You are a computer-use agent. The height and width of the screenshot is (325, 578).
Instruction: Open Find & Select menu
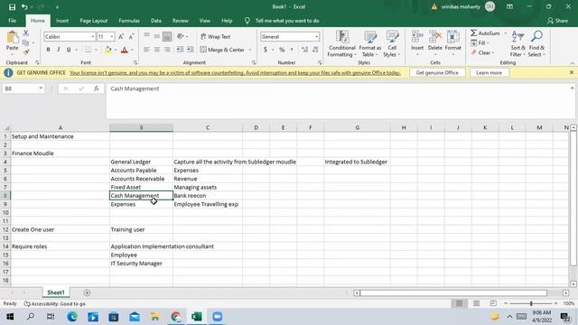pos(536,44)
